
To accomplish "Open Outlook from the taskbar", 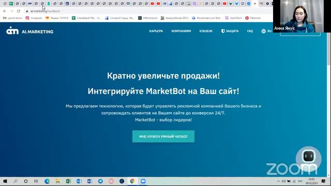I will tap(79, 181).
